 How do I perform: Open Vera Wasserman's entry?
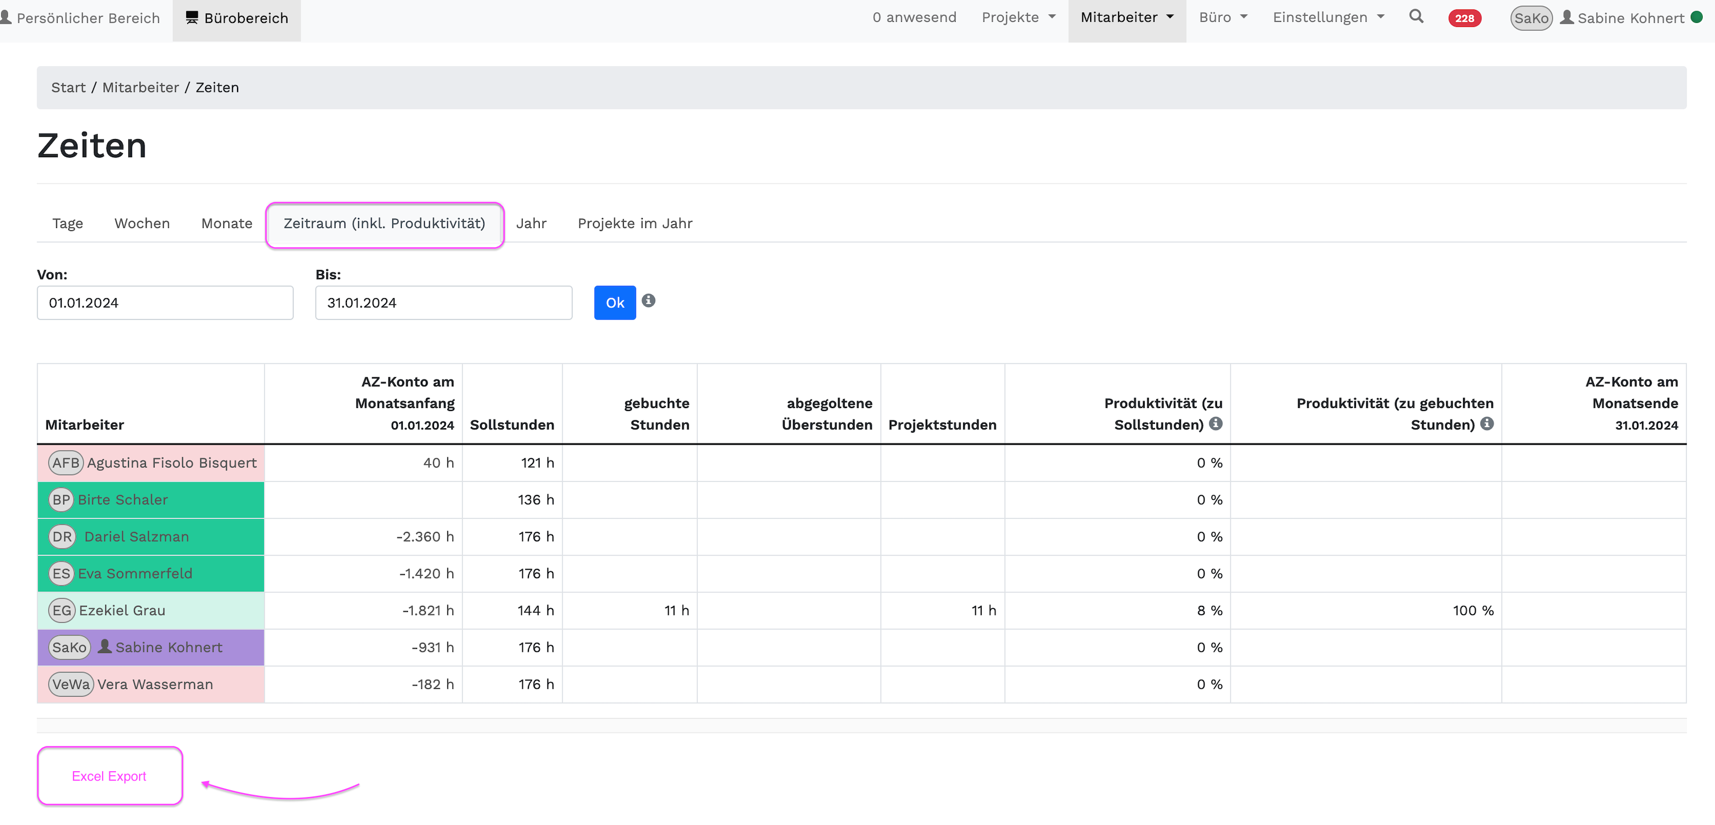(x=155, y=684)
